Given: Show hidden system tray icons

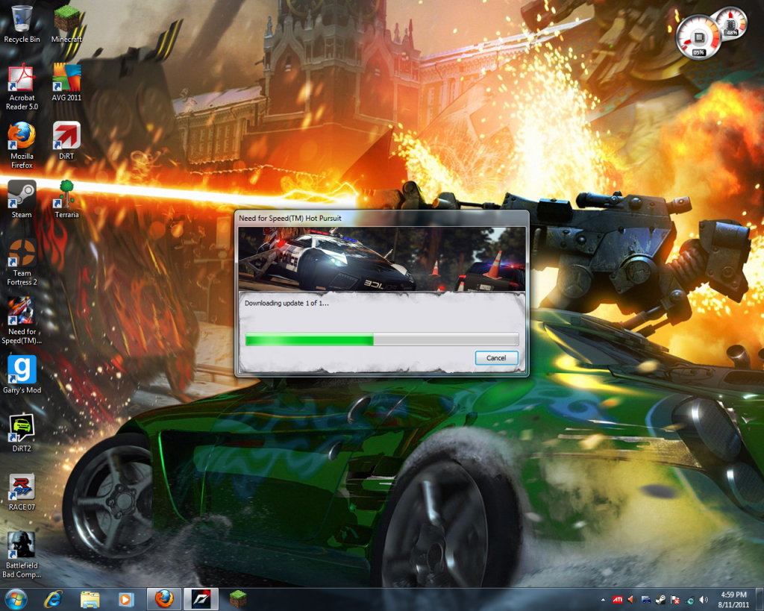Looking at the screenshot, I should (604, 599).
